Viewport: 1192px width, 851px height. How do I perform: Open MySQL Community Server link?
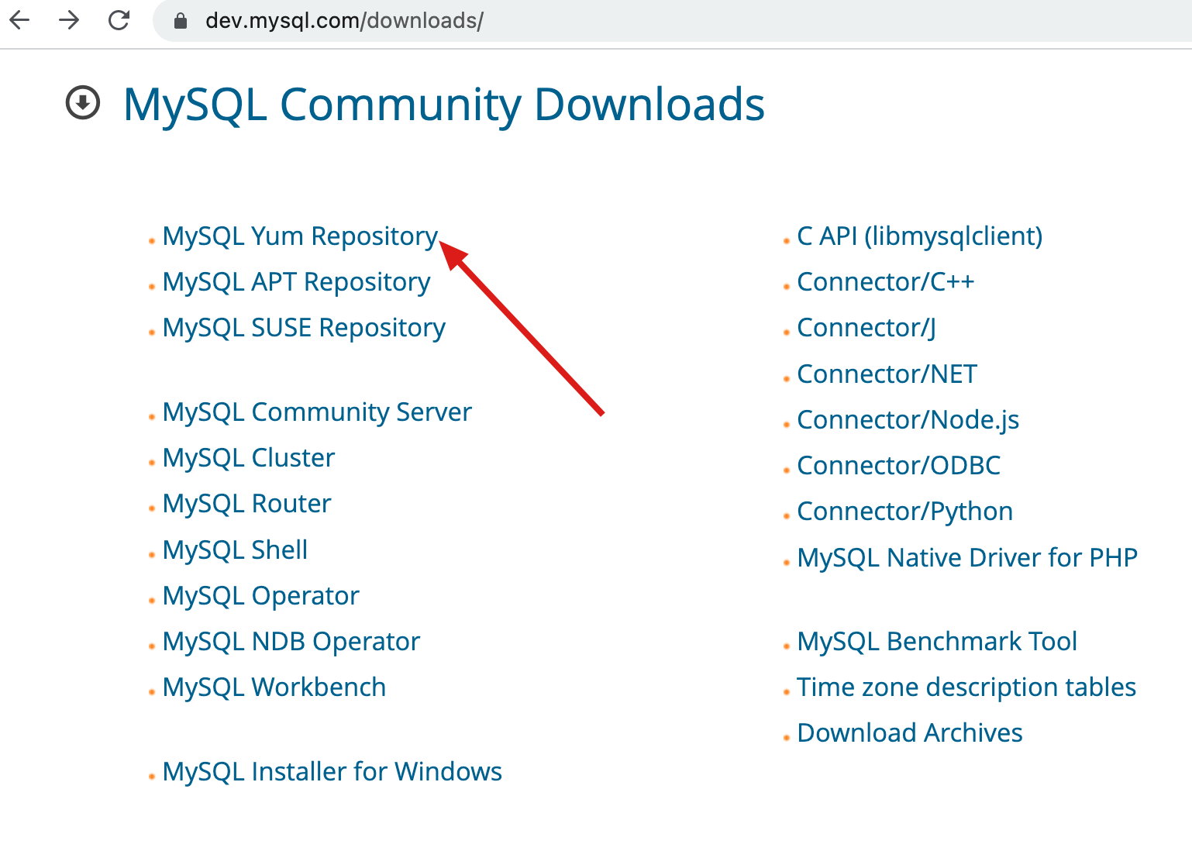click(317, 412)
